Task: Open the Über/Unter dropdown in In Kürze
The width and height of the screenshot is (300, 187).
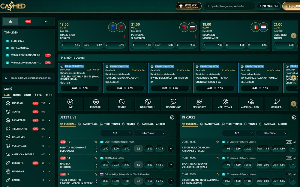Action: click(x=272, y=133)
